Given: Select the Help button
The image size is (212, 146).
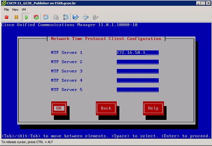Looking at the screenshot, I should pos(153,108).
